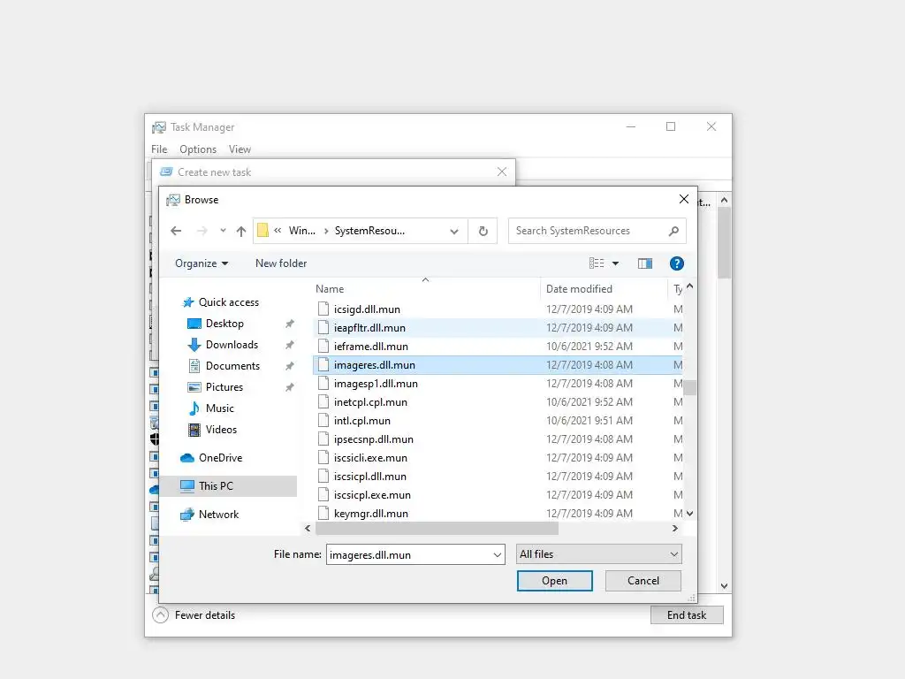This screenshot has height=679, width=905.
Task: Open the View menu in Task Manager
Action: tap(240, 149)
